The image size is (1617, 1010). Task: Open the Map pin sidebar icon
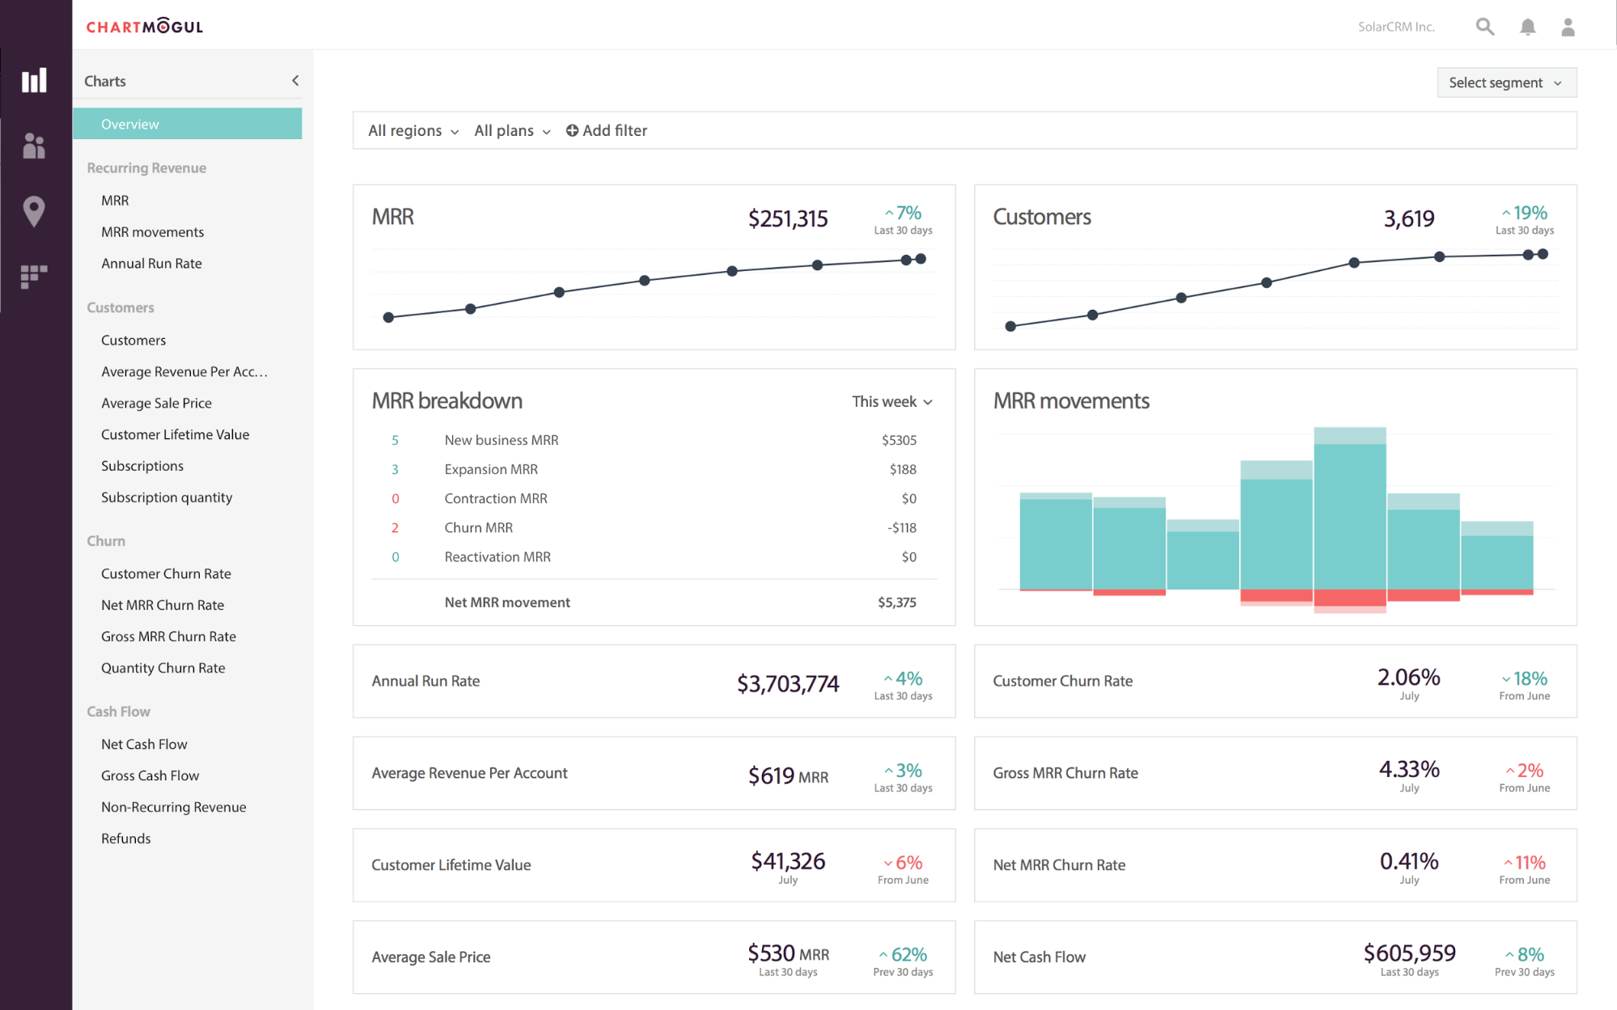(34, 211)
